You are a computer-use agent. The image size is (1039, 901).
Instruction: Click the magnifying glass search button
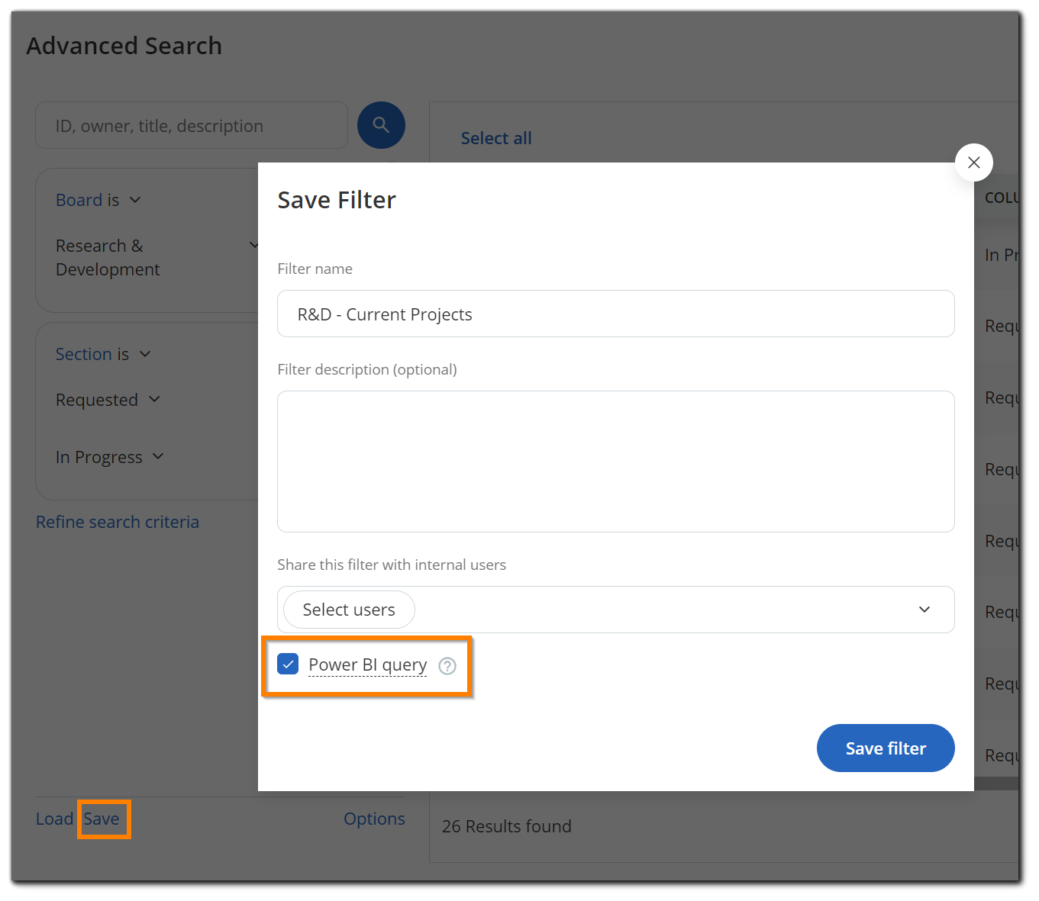pos(381,125)
